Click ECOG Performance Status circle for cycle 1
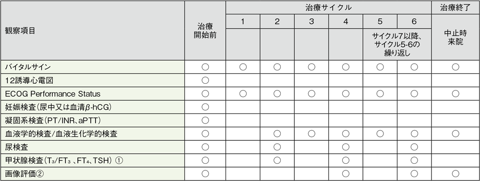The height and width of the screenshot is (181, 480). tap(243, 93)
